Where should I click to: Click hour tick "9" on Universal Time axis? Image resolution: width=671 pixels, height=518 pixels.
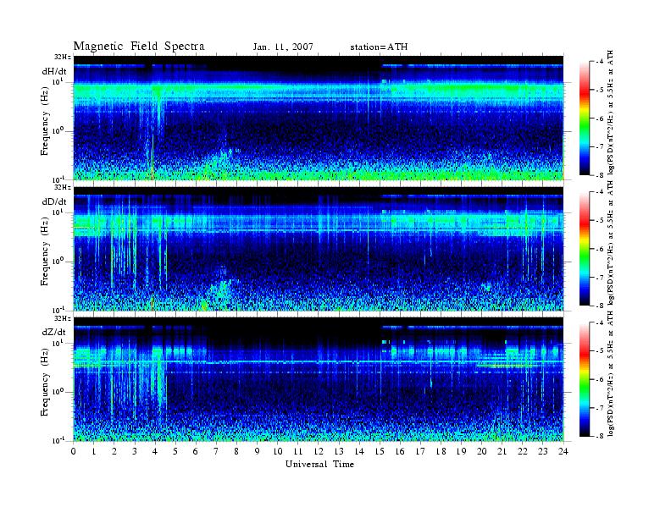(258, 452)
